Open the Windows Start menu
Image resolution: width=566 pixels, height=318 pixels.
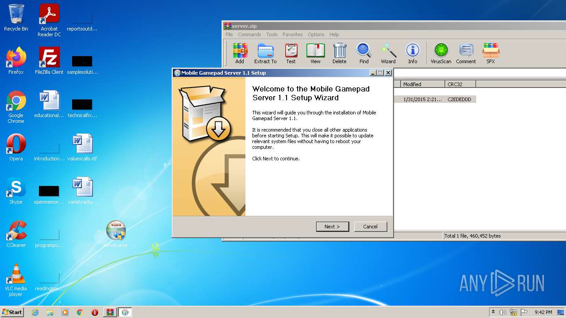12,312
